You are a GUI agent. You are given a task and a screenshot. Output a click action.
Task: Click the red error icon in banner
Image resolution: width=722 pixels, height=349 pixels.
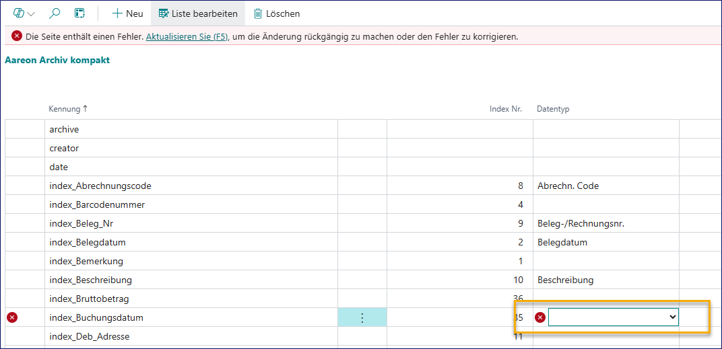[17, 36]
